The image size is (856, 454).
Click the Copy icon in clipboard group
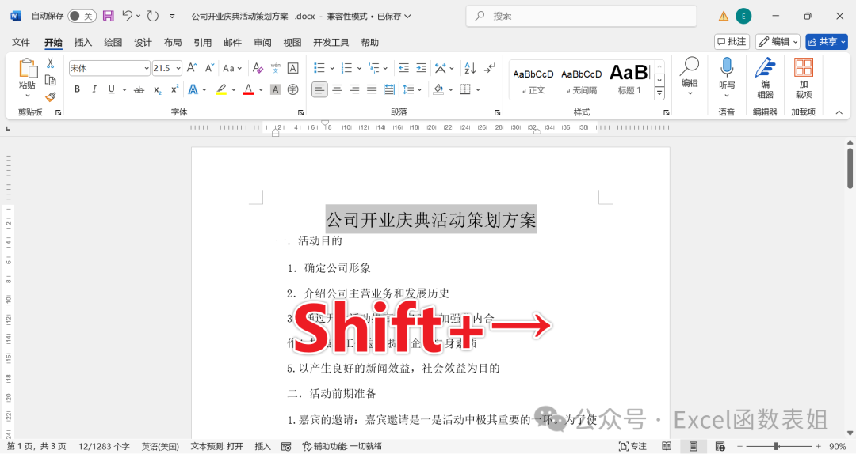(50, 80)
